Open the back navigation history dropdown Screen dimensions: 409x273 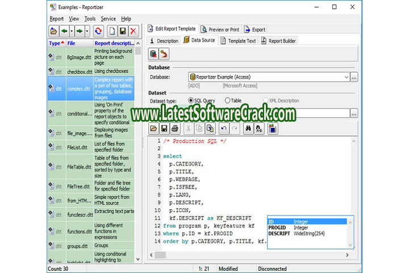(x=72, y=31)
